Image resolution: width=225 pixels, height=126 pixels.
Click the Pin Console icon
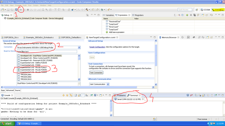[91, 95]
